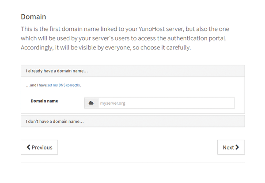Click the word 'YunoHost' in the description

[x=151, y=29]
